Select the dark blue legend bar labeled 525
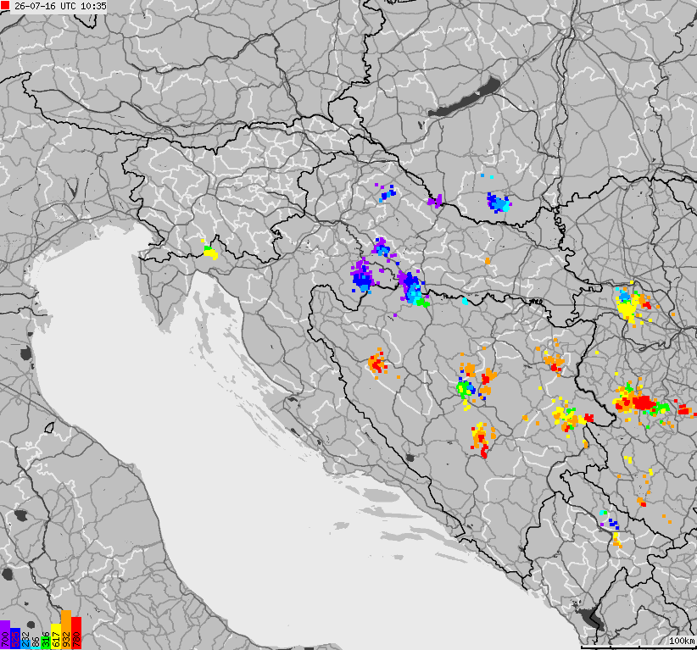This screenshot has width=697, height=650. (x=15, y=638)
